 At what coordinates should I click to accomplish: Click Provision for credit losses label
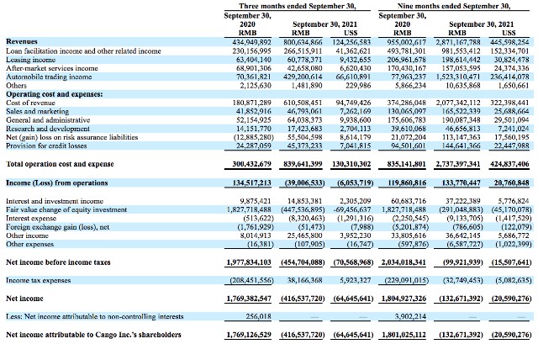[46, 146]
